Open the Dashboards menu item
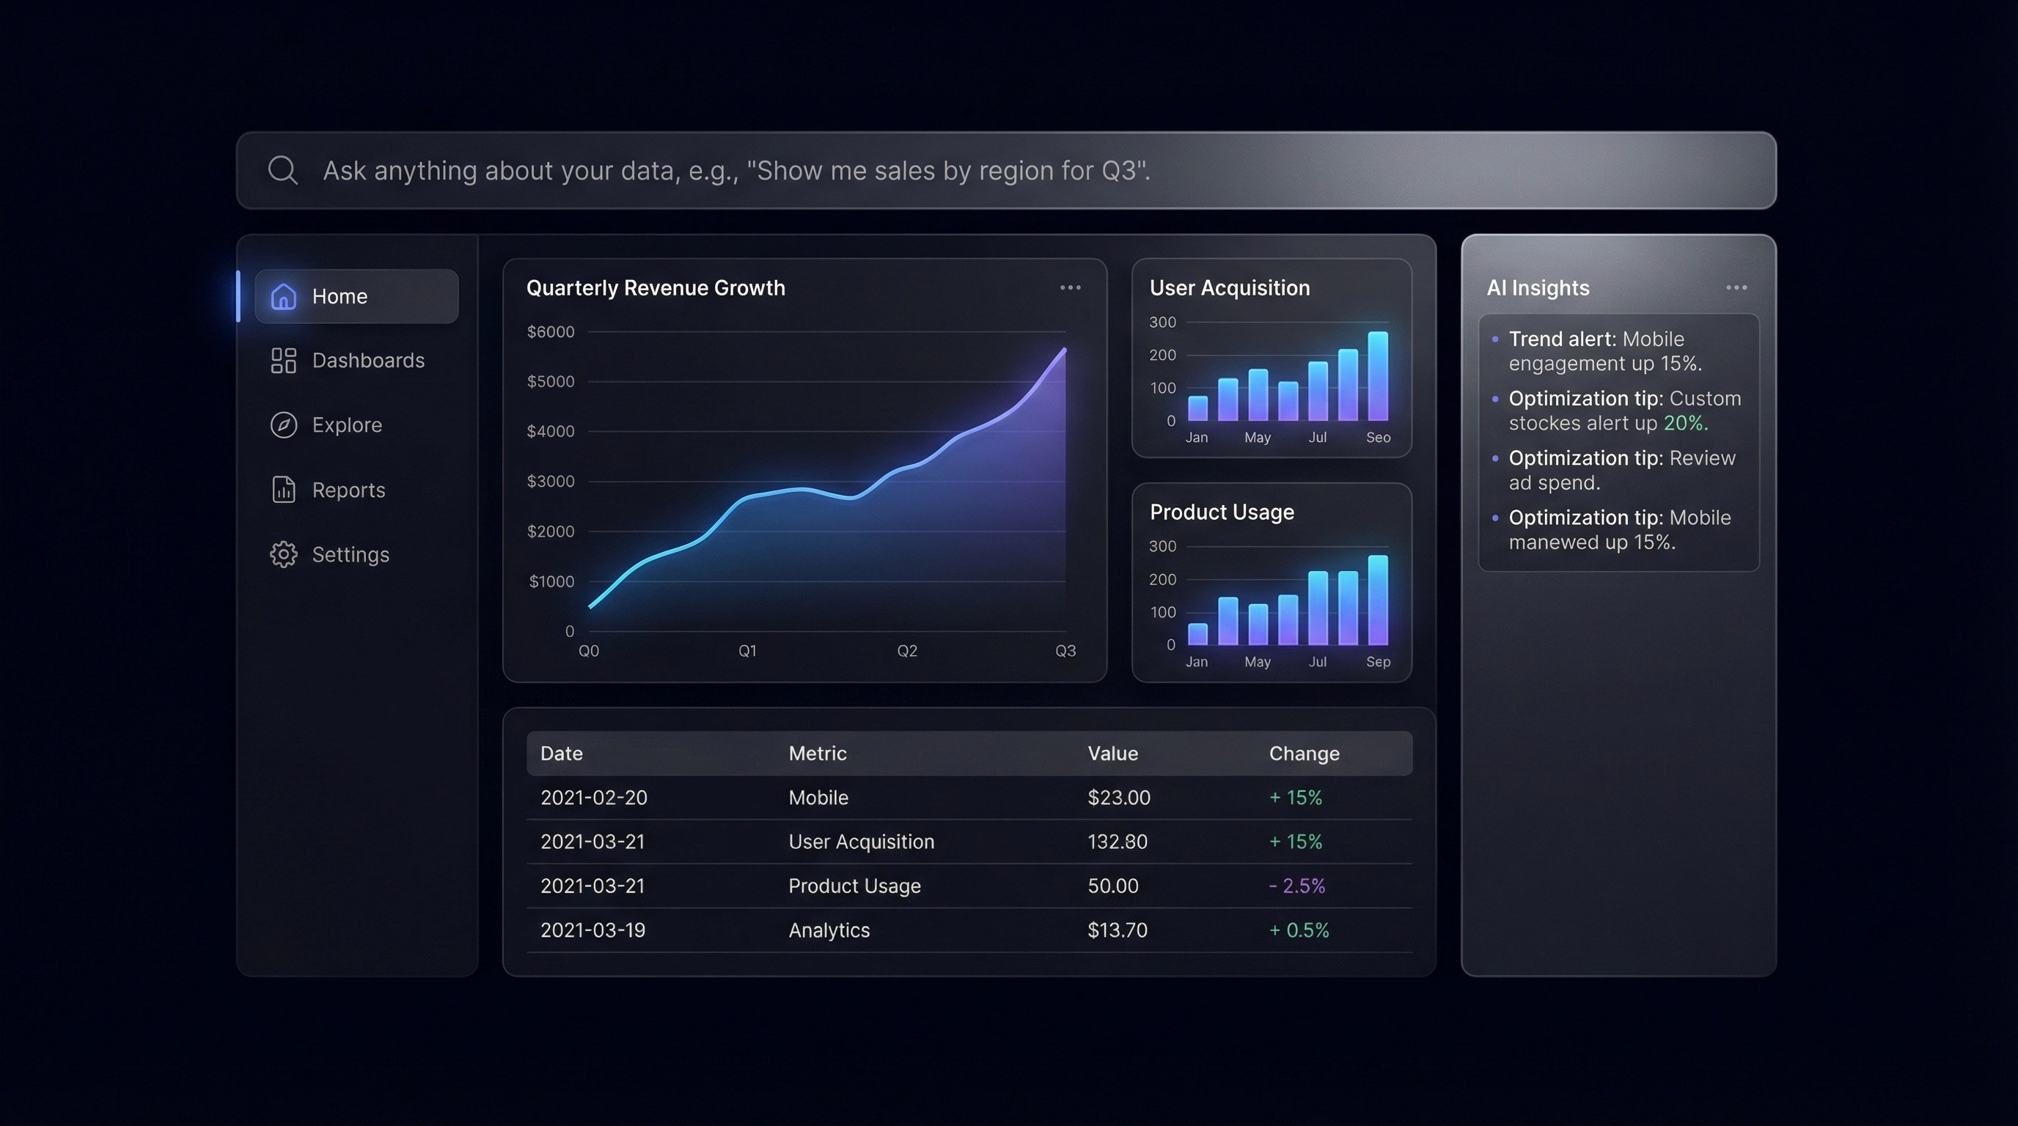Image resolution: width=2018 pixels, height=1126 pixels. point(367,361)
